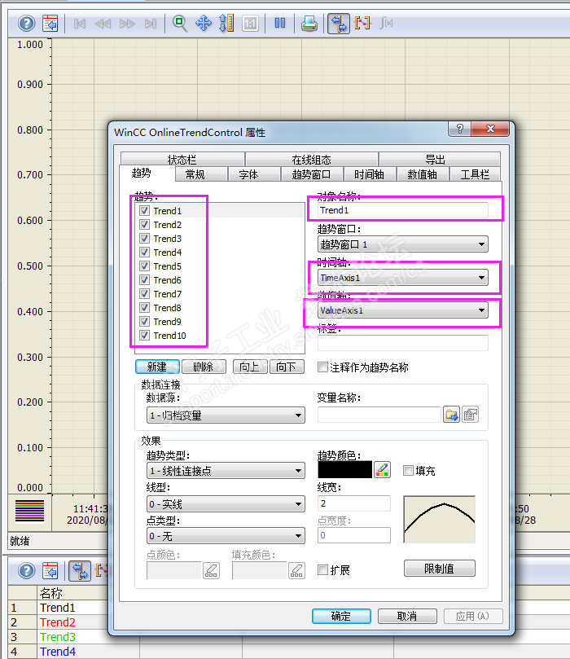Switch to 工具栏 tab
570x659 pixels.
[x=475, y=174]
